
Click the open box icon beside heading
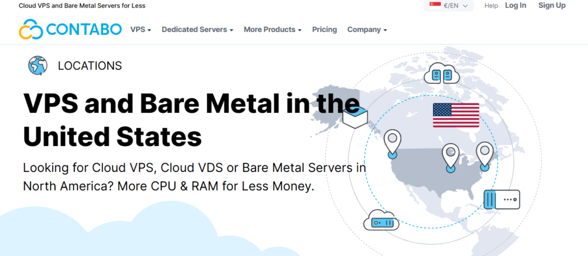354,117
